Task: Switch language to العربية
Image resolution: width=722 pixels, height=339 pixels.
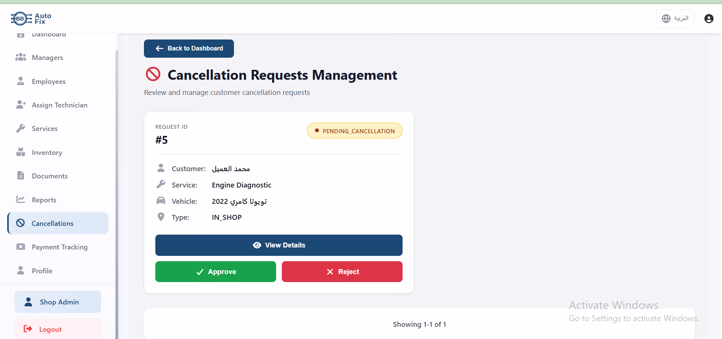Action: (675, 19)
